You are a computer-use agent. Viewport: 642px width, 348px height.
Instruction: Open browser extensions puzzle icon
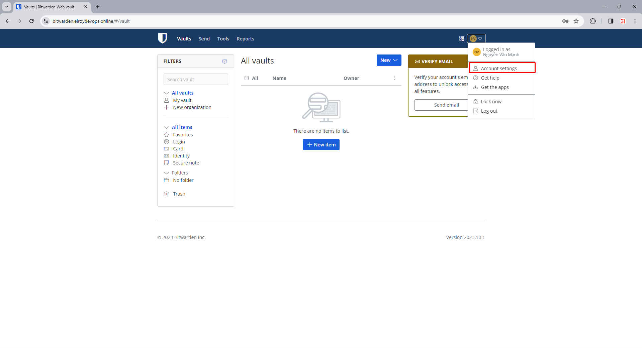[x=593, y=21]
